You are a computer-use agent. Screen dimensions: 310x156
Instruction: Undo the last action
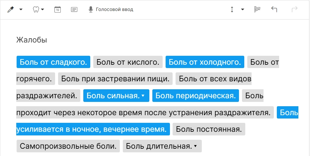[x=274, y=9]
